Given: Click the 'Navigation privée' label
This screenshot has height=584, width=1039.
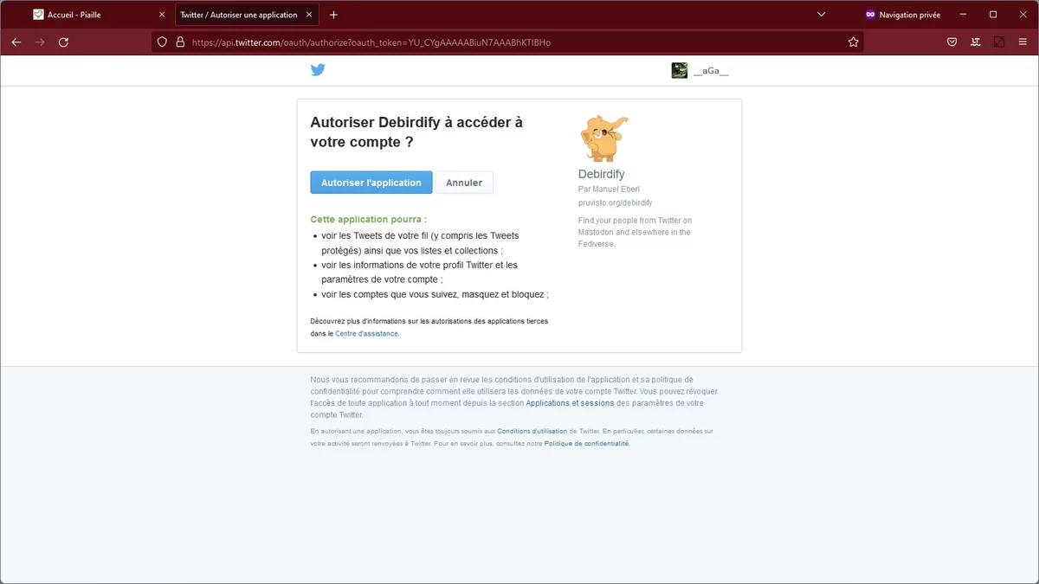Looking at the screenshot, I should coord(909,15).
